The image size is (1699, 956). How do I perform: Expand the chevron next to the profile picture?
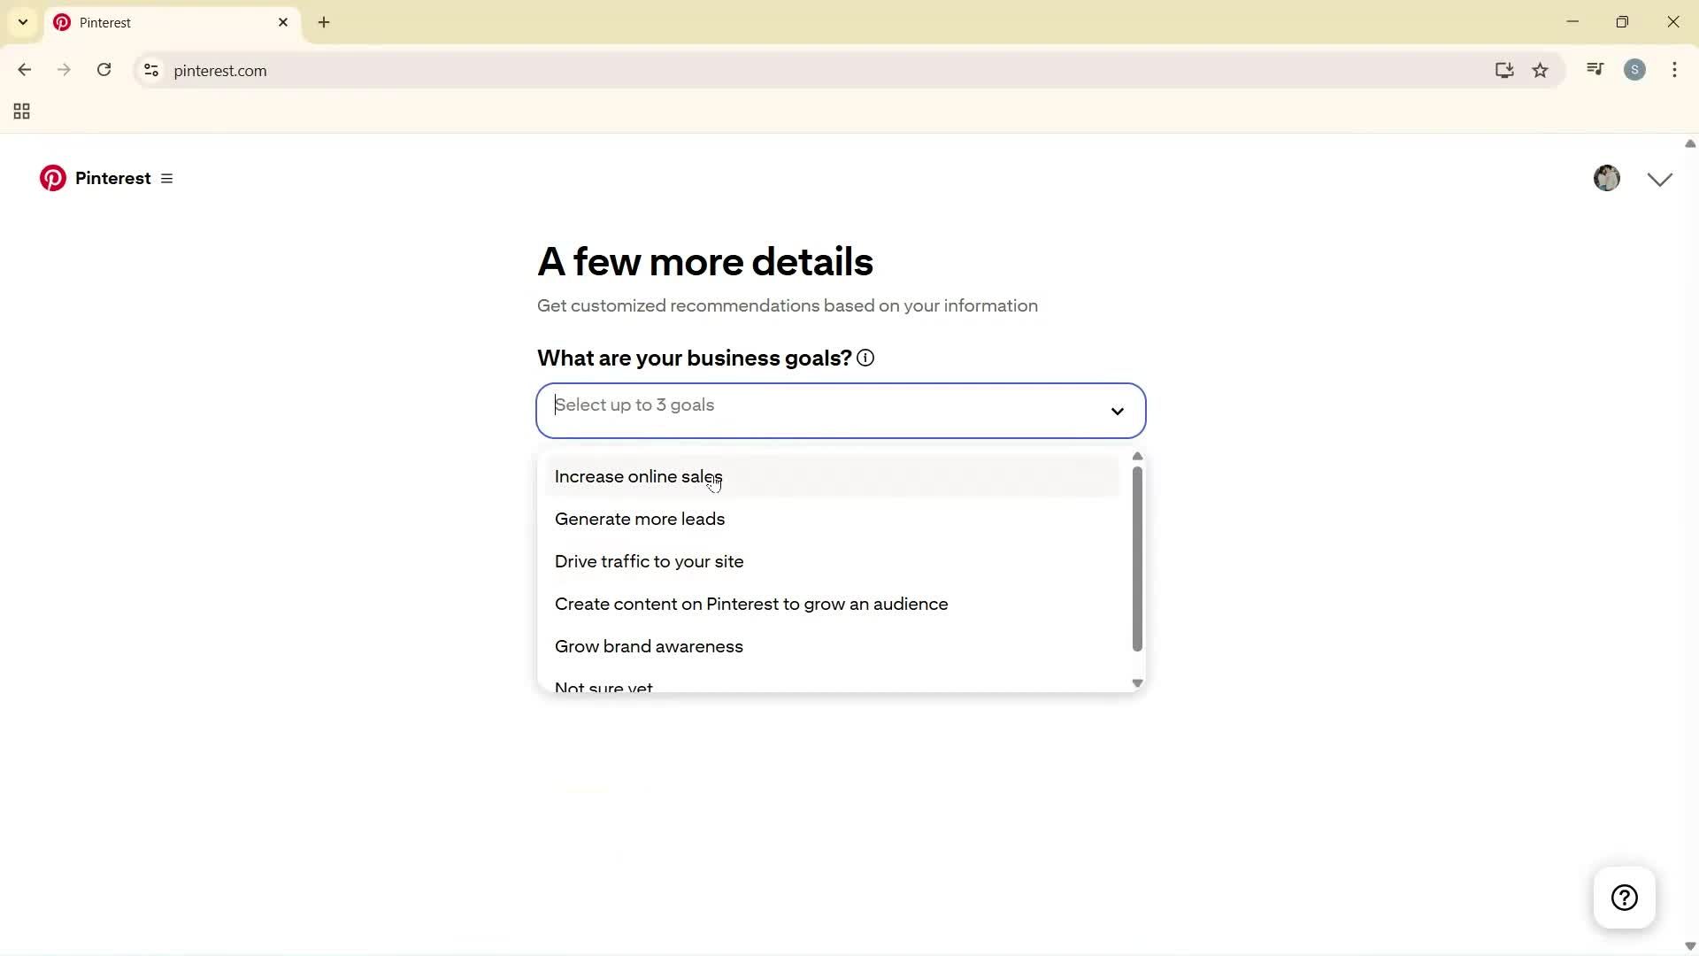[x=1659, y=178]
